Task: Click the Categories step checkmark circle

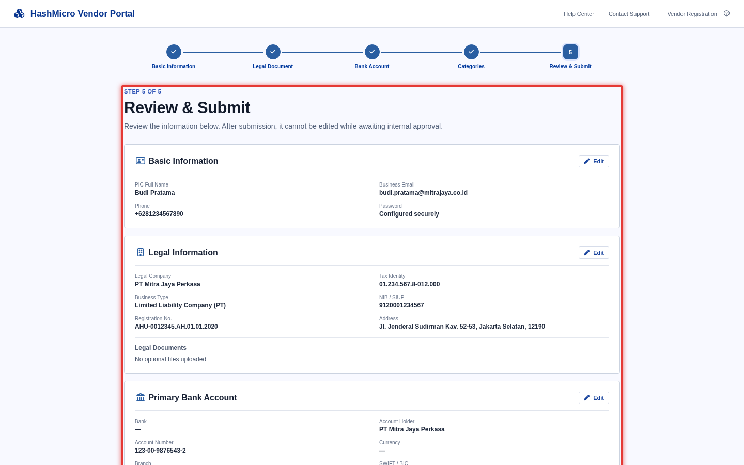Action: [471, 52]
